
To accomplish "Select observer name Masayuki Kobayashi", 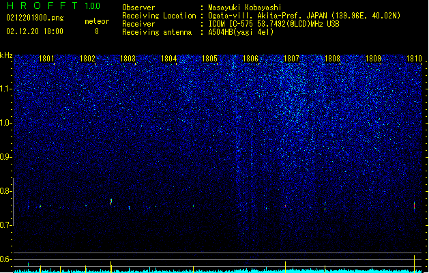I will point(245,8).
